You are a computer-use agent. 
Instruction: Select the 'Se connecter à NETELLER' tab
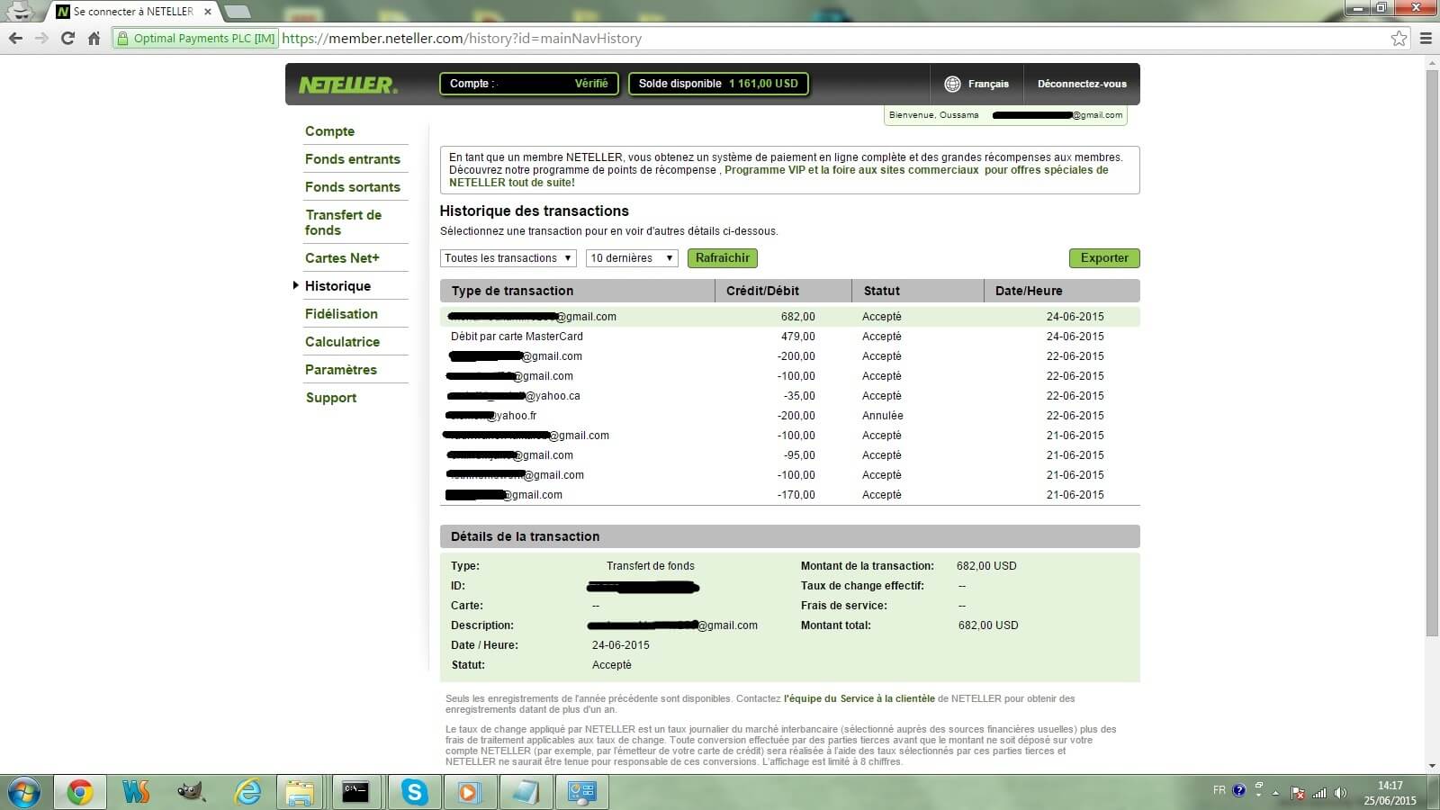tap(133, 12)
